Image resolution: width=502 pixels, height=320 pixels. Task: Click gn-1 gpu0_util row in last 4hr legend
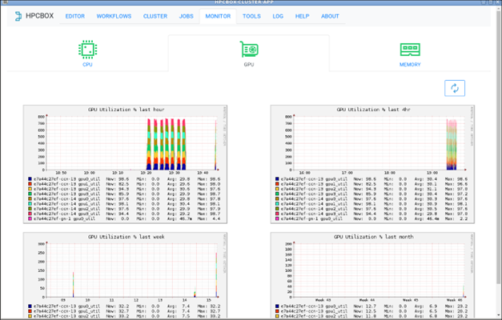click(x=371, y=219)
